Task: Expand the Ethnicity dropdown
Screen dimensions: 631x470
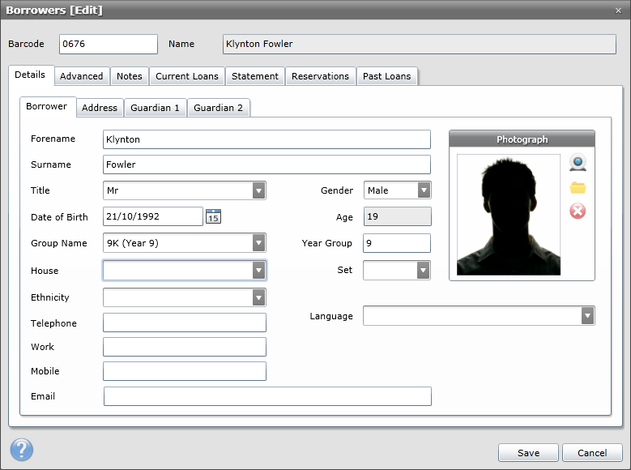Action: [258, 297]
